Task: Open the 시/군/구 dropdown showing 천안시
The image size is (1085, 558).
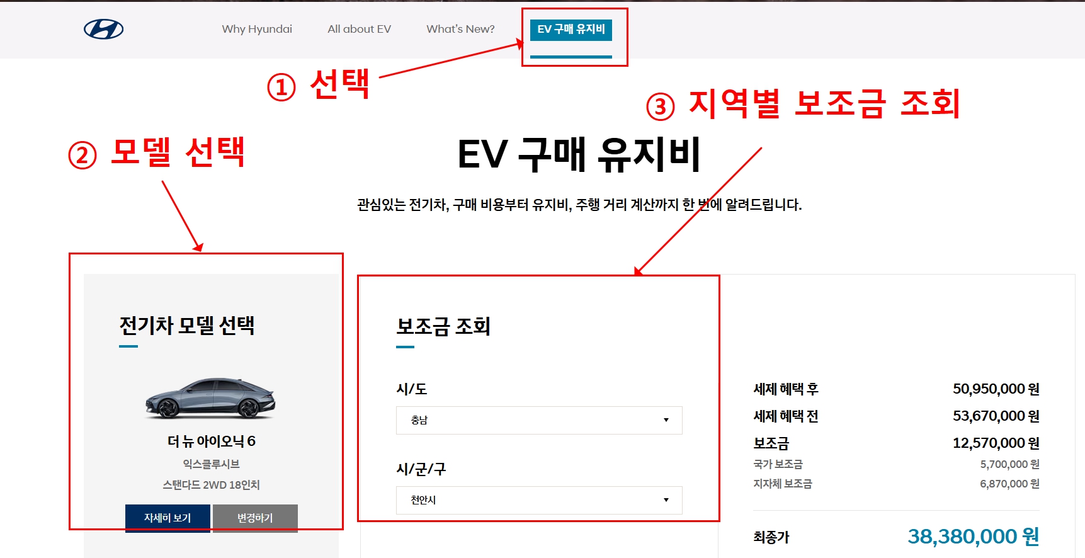Action: pos(539,500)
